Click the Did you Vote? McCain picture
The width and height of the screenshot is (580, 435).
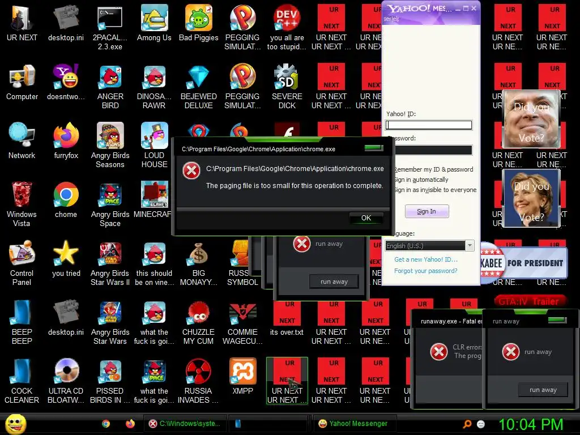(x=531, y=119)
